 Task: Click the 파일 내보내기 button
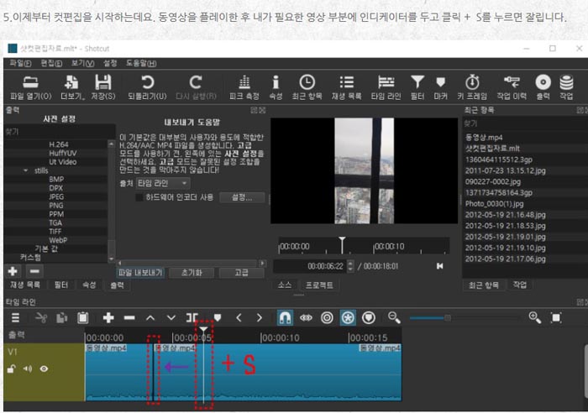[140, 273]
